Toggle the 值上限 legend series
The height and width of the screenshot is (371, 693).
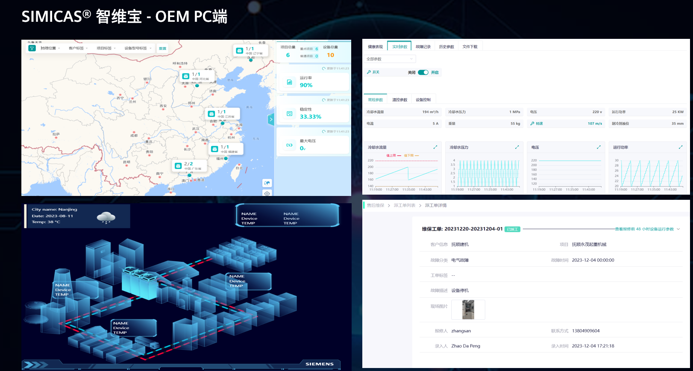coord(393,155)
